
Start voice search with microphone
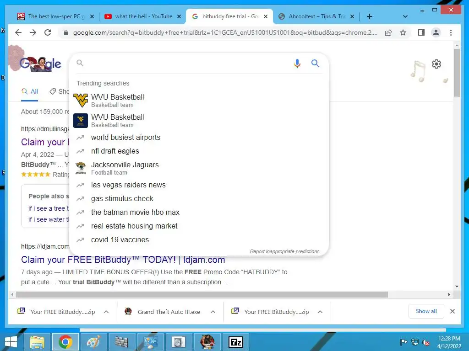(x=297, y=63)
